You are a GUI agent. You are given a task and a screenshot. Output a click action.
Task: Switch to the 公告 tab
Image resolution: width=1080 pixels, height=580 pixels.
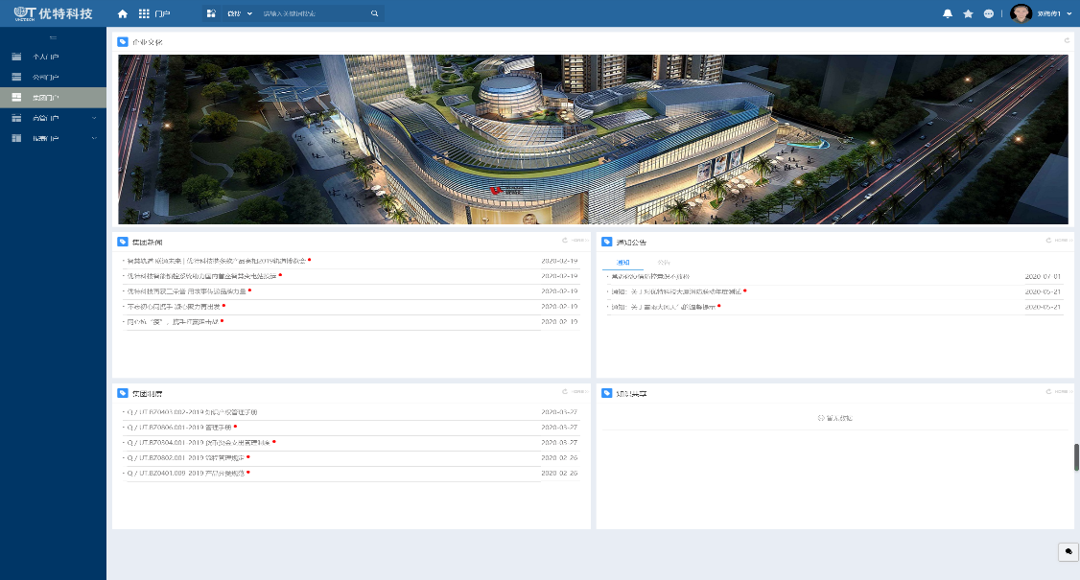point(664,263)
